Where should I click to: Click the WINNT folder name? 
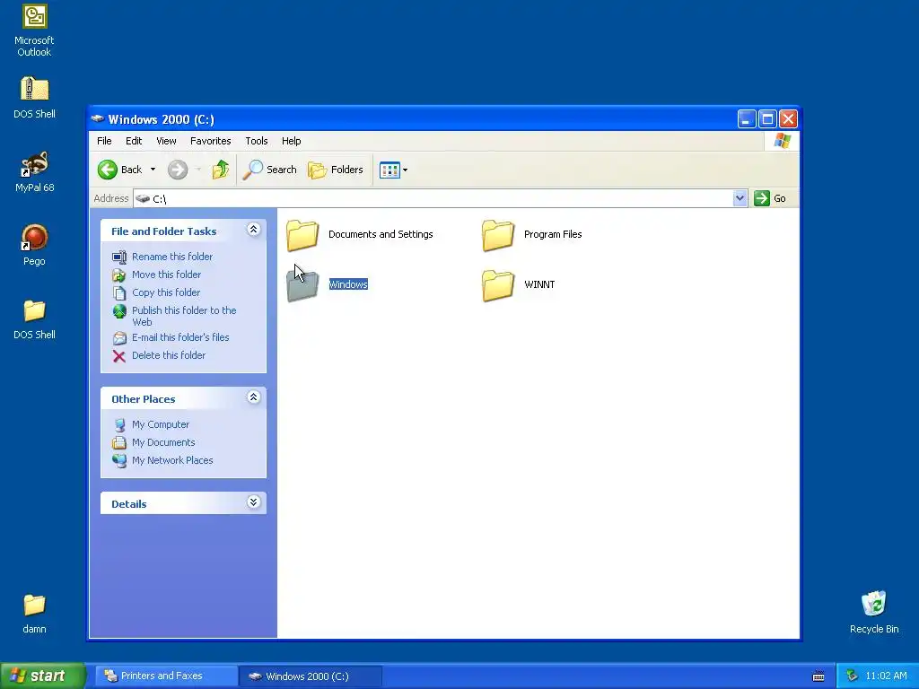point(539,284)
